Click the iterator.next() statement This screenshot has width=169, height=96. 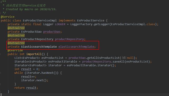point(35,80)
